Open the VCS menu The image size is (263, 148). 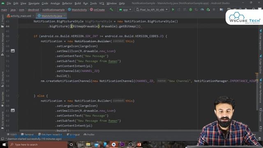102,3
